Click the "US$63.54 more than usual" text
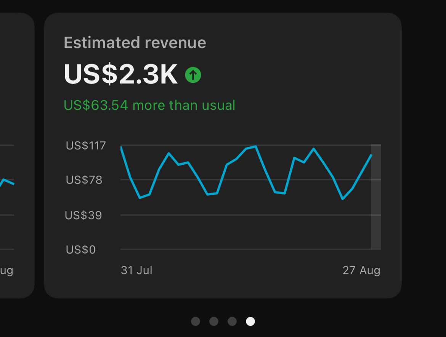This screenshot has width=446, height=337. [x=150, y=105]
